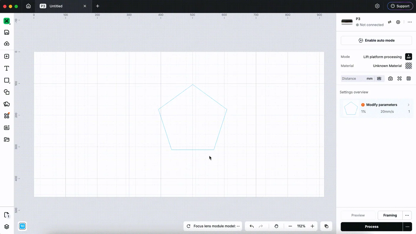Click the Redo arrow
416x234 pixels.
coord(261,226)
